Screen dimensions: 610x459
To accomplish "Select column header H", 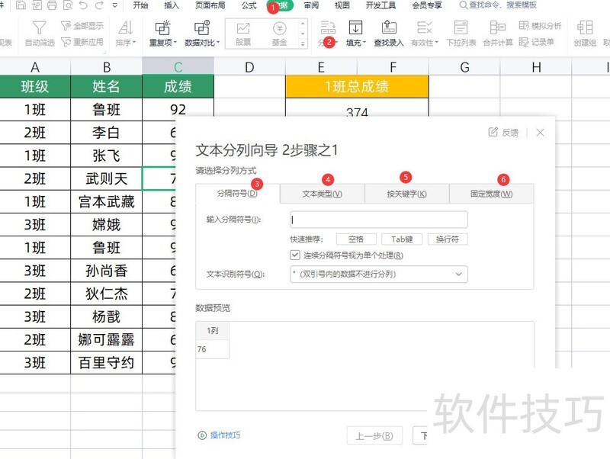I will click(x=536, y=67).
